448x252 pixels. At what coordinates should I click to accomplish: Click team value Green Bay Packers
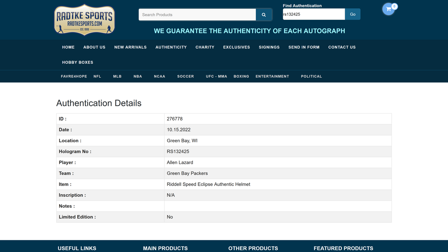(187, 173)
